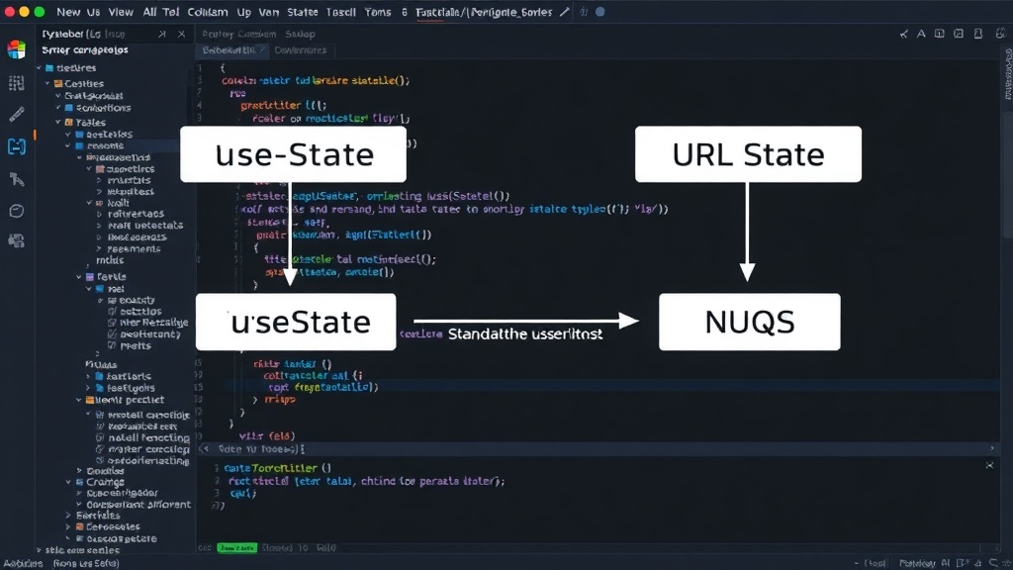Collapse the "Yables" folder in the tree

58,122
